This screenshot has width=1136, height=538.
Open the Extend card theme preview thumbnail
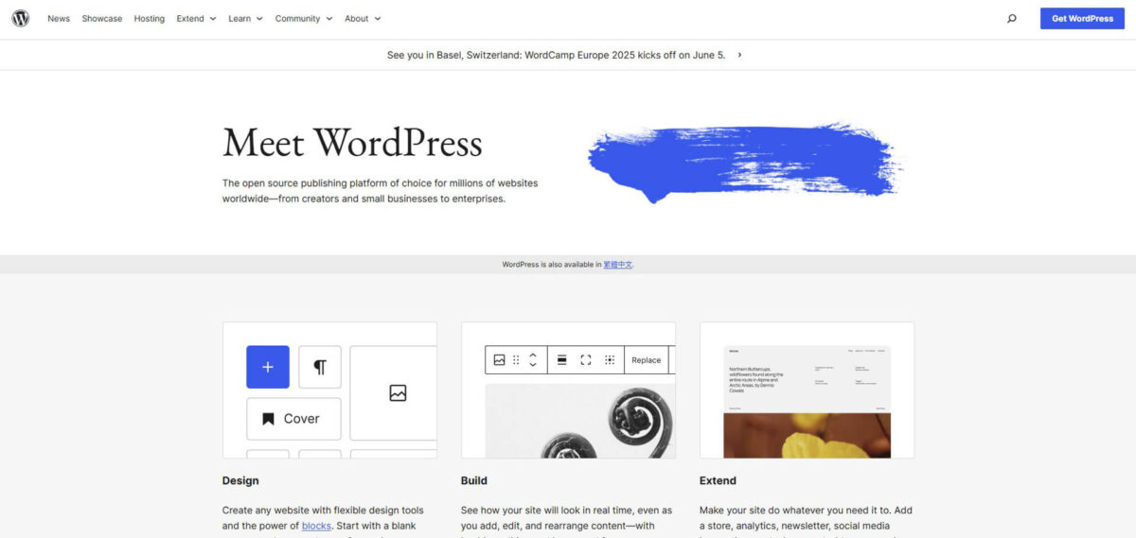807,390
